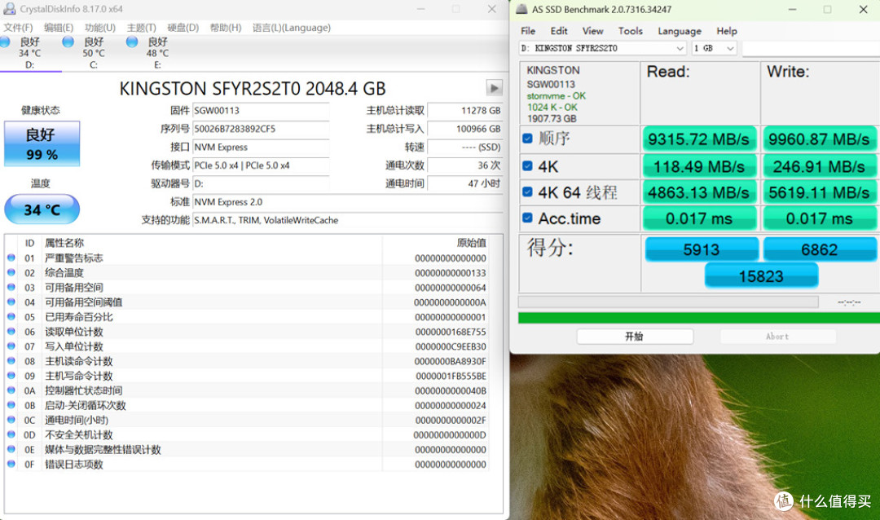This screenshot has height=520, width=880.
Task: Click status dot for attribute 0A 控制器忙状态时间
Action: click(x=11, y=390)
